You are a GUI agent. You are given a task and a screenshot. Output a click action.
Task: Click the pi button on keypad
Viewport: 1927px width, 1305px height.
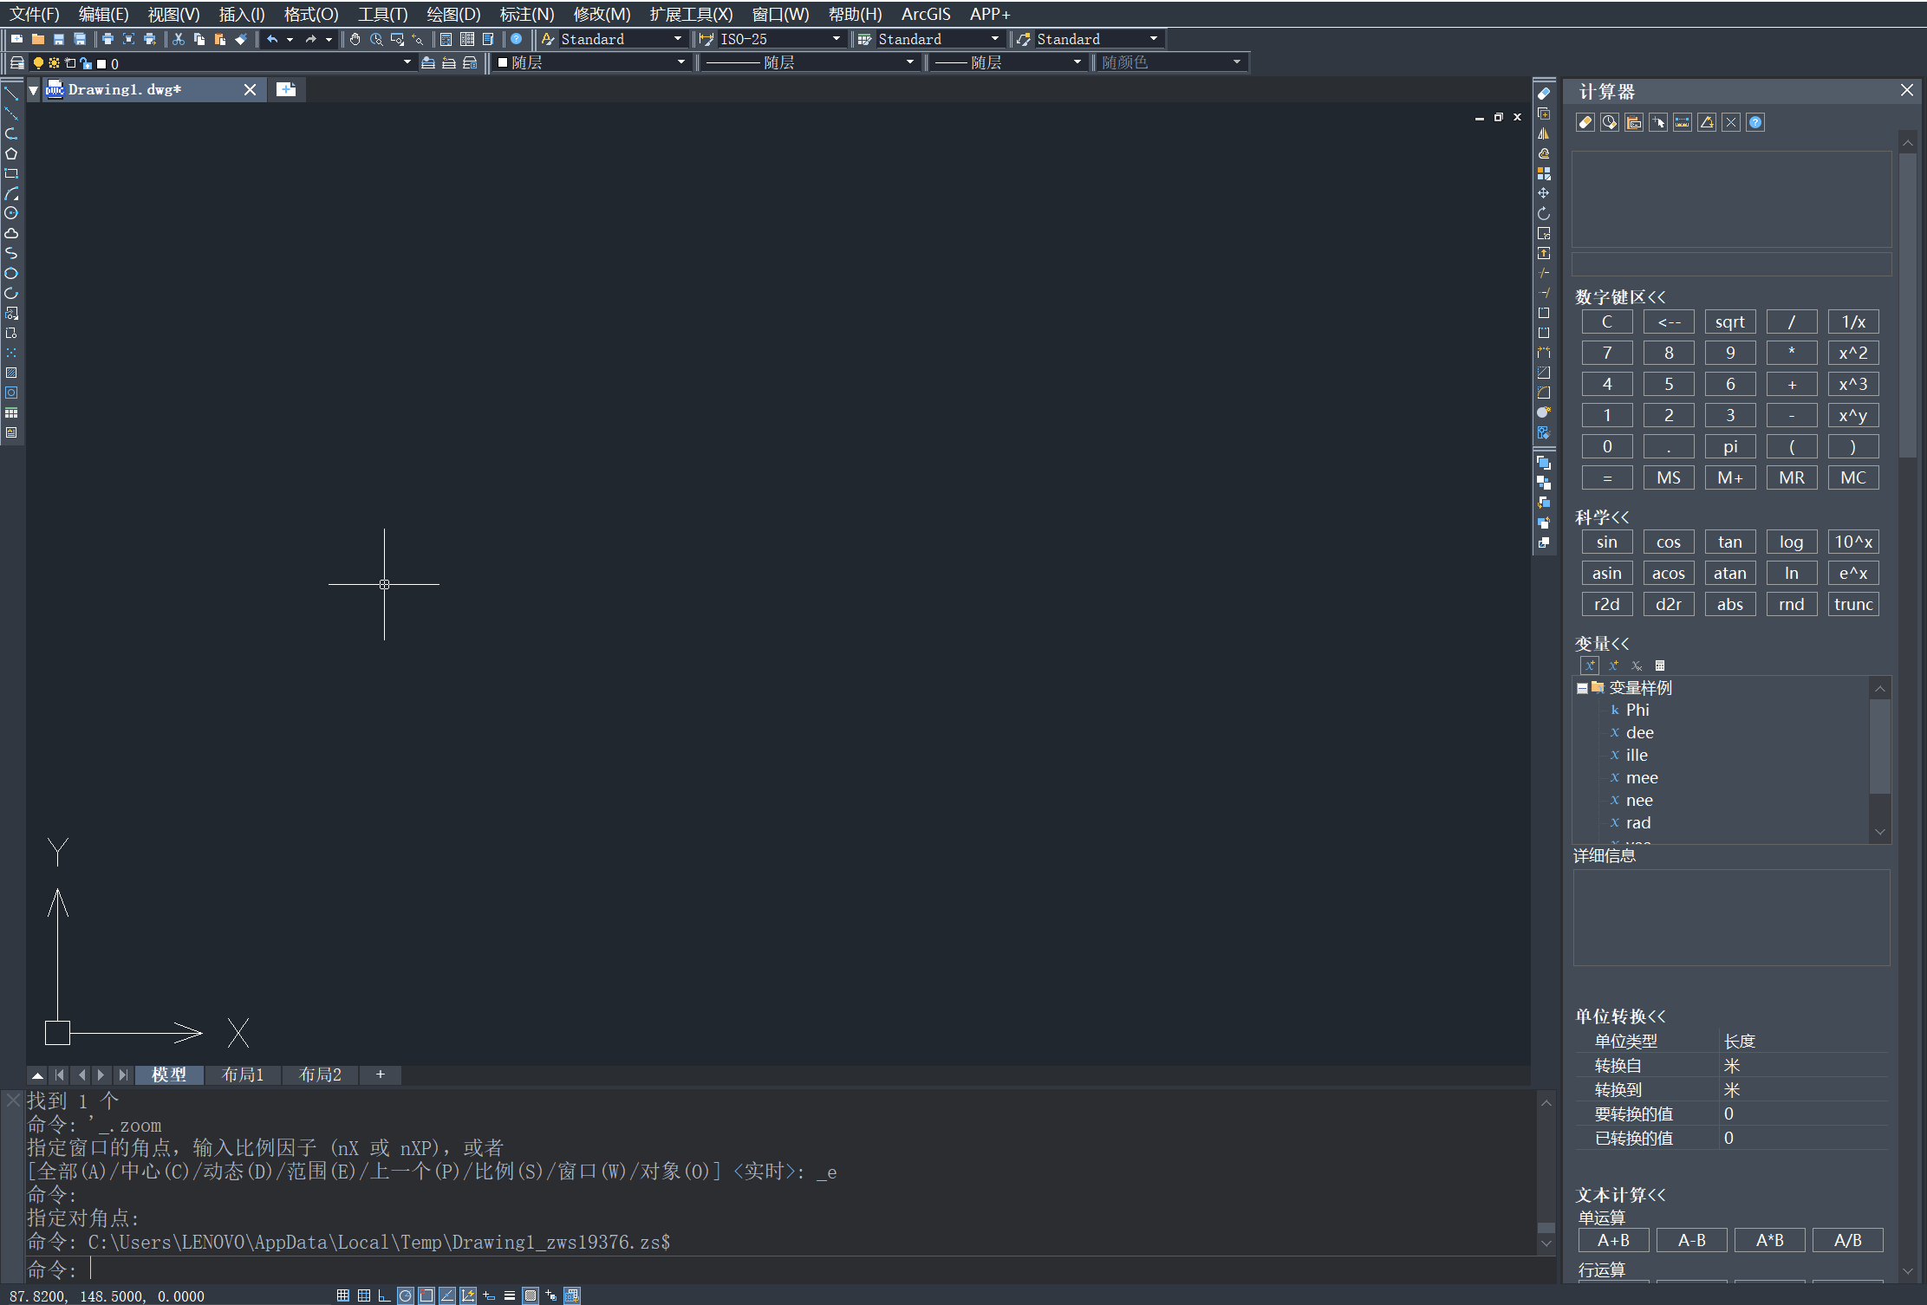[x=1730, y=446]
